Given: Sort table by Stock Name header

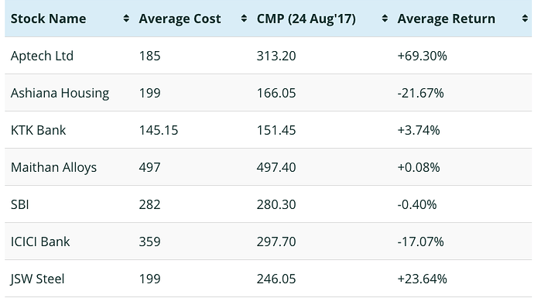Looking at the screenshot, I should pyautogui.click(x=69, y=19).
